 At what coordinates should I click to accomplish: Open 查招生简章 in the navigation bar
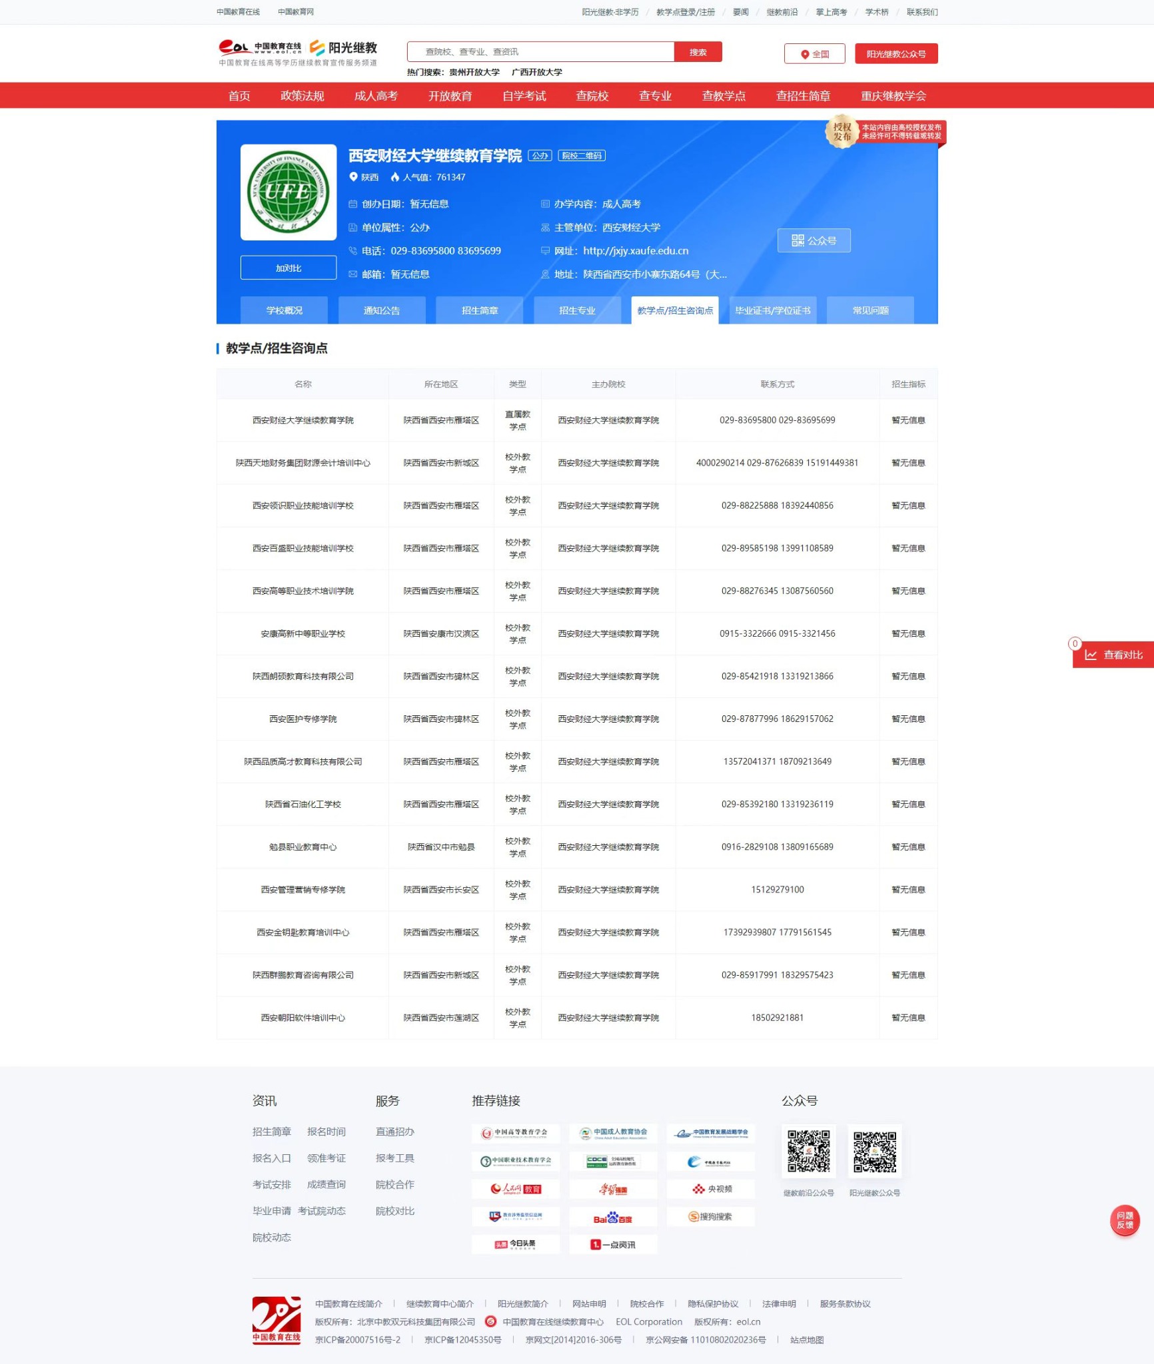coord(803,96)
